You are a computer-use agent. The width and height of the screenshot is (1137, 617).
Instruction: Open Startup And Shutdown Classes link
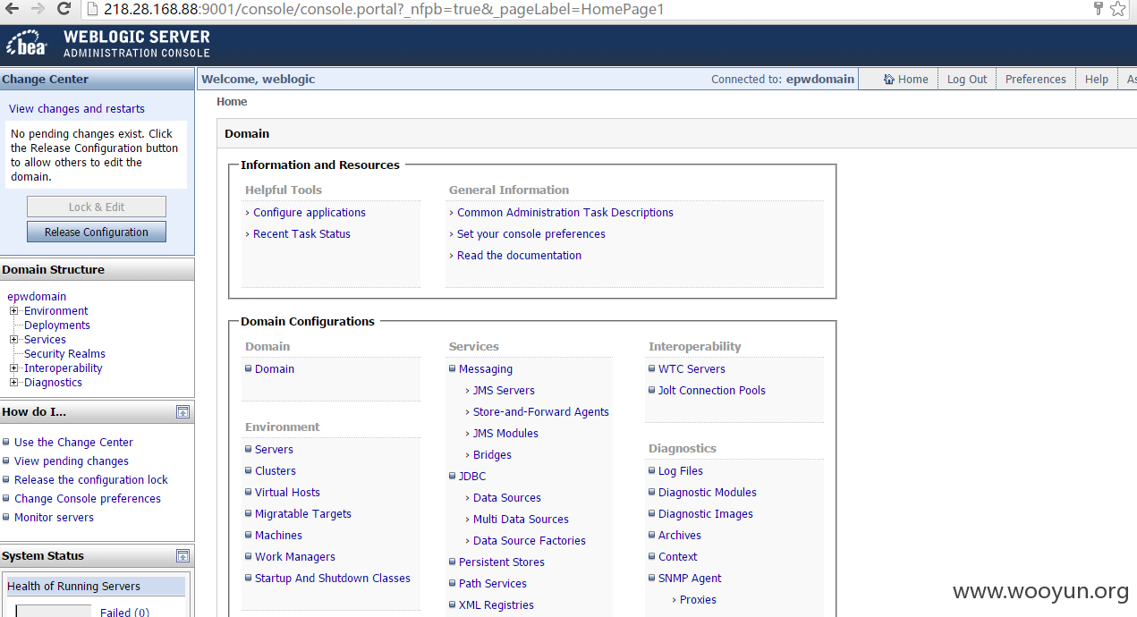[333, 579]
